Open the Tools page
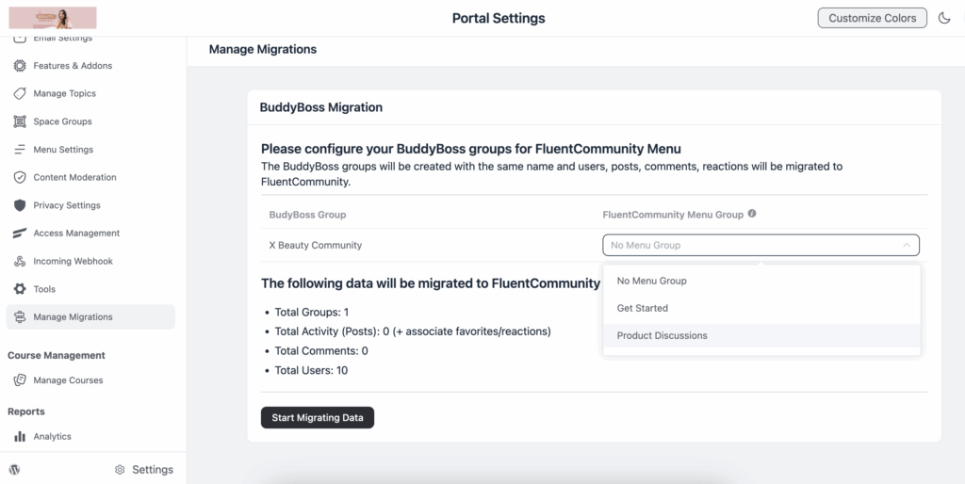965x484 pixels. (x=90, y=289)
